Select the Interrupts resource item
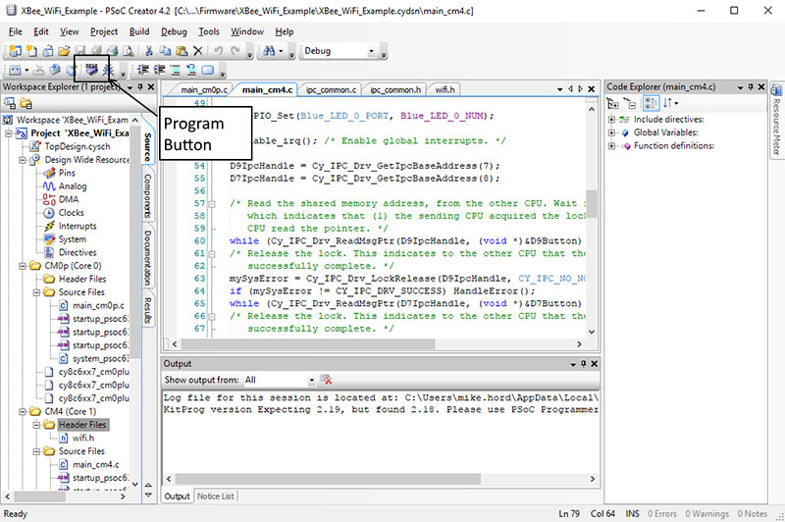Image resolution: width=785 pixels, height=522 pixels. click(78, 227)
